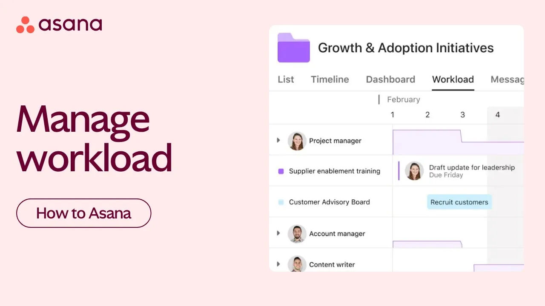Open the Draft update for leadership task

472,168
